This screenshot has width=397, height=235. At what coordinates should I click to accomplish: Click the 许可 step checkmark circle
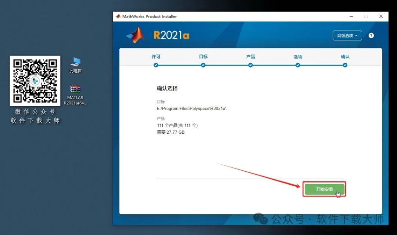[156, 65]
